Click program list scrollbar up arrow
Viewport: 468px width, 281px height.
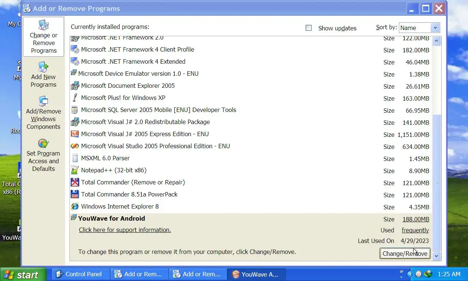pos(436,41)
